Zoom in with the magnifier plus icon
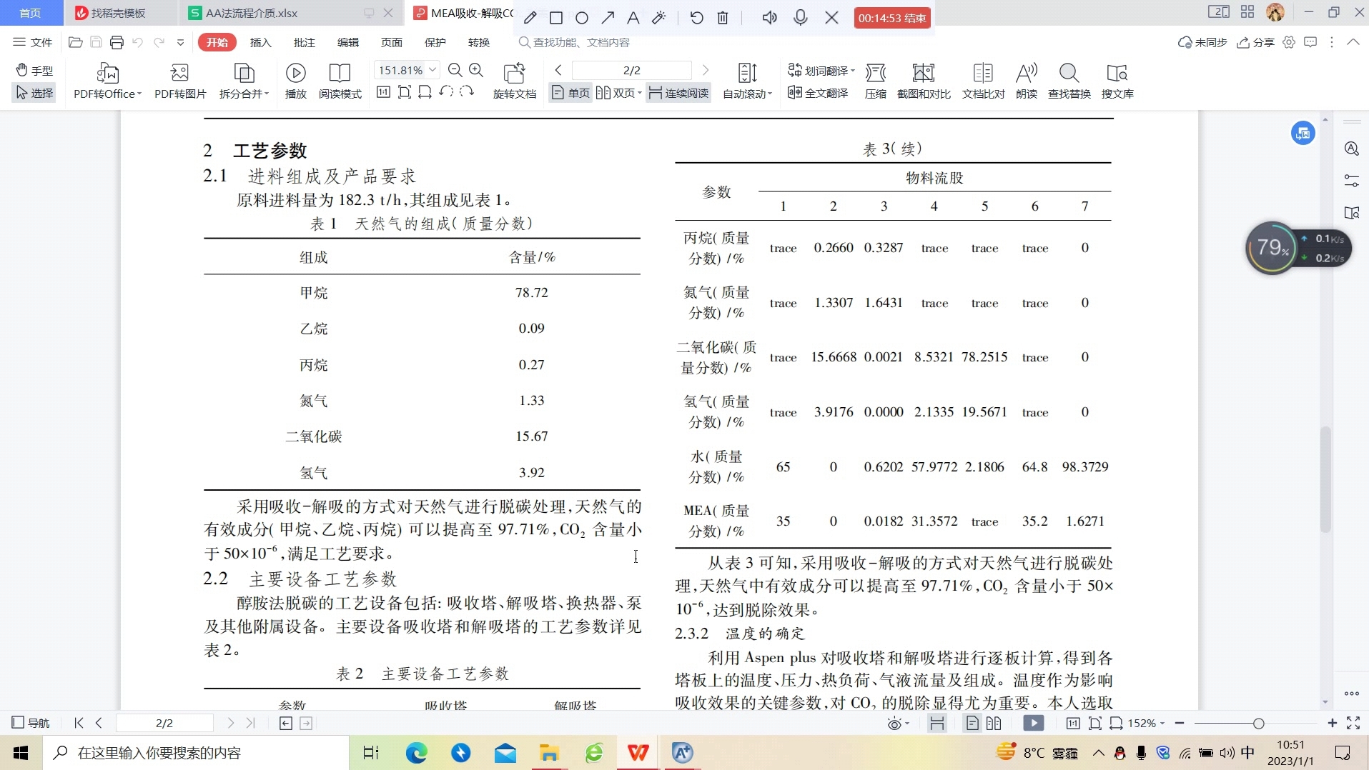Viewport: 1369px width, 770px height. click(476, 70)
